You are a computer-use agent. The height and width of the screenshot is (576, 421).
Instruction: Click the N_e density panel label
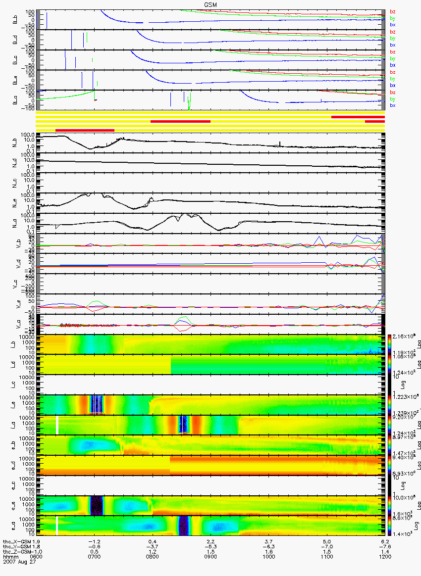pos(15,203)
